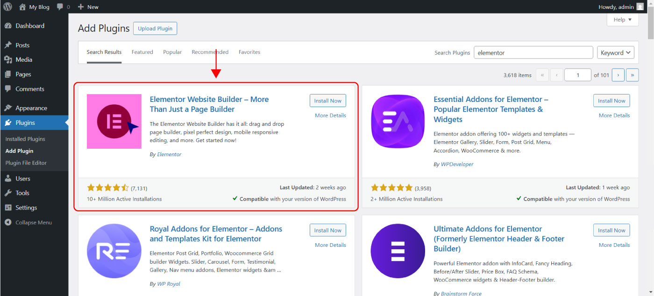Click the Search Plugins input field

click(x=533, y=53)
